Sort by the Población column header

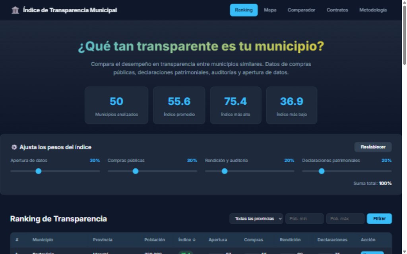tap(155, 240)
